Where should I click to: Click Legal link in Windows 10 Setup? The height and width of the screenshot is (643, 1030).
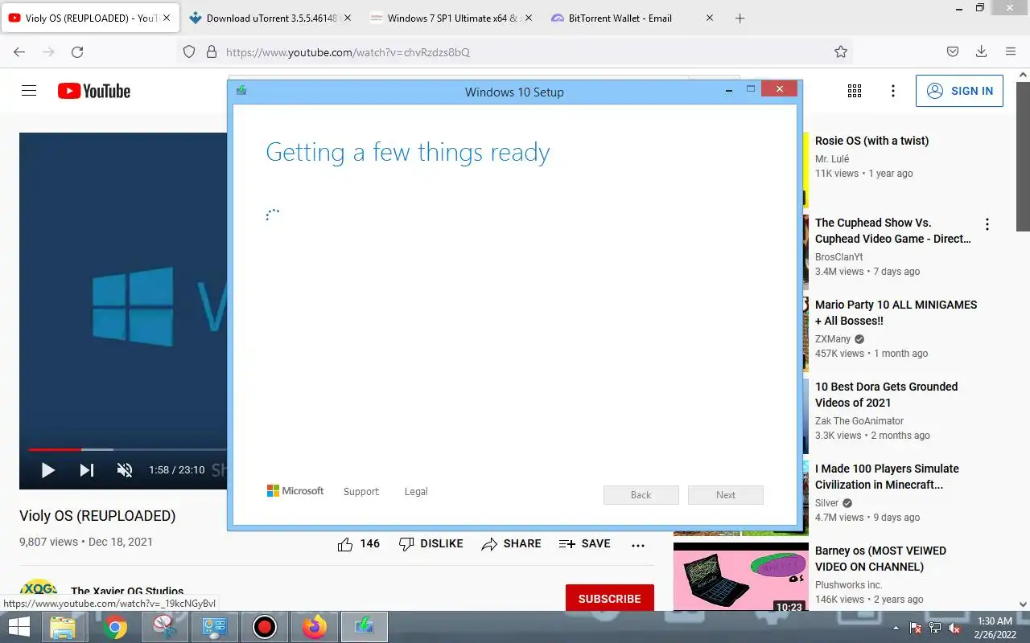pos(416,492)
